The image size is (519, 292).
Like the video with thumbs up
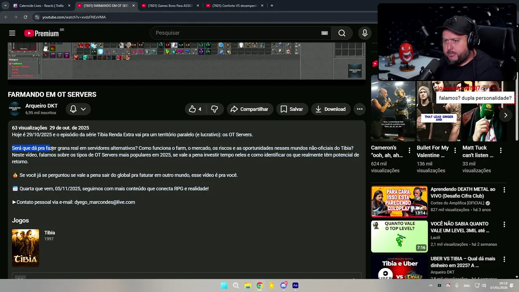[x=195, y=109]
